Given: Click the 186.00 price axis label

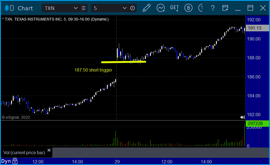Looking at the screenshot, I should tap(254, 77).
